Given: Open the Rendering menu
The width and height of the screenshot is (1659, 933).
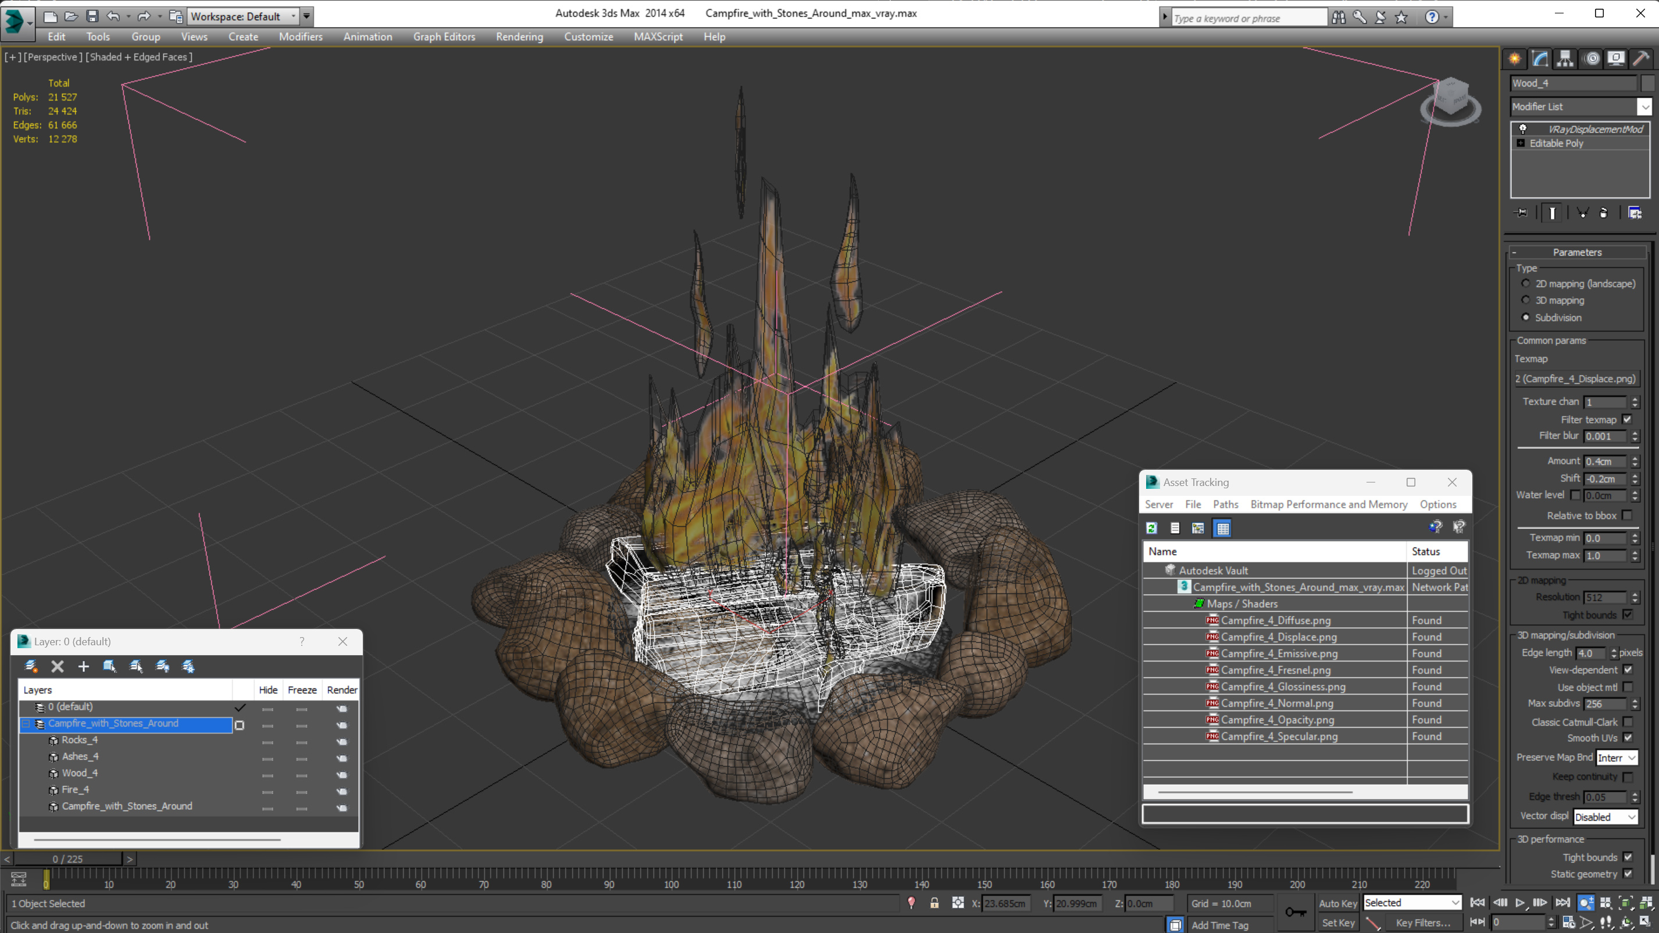Looking at the screenshot, I should (x=519, y=37).
